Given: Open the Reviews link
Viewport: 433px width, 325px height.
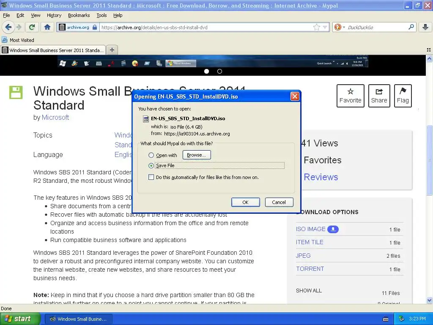Looking at the screenshot, I should [321, 177].
